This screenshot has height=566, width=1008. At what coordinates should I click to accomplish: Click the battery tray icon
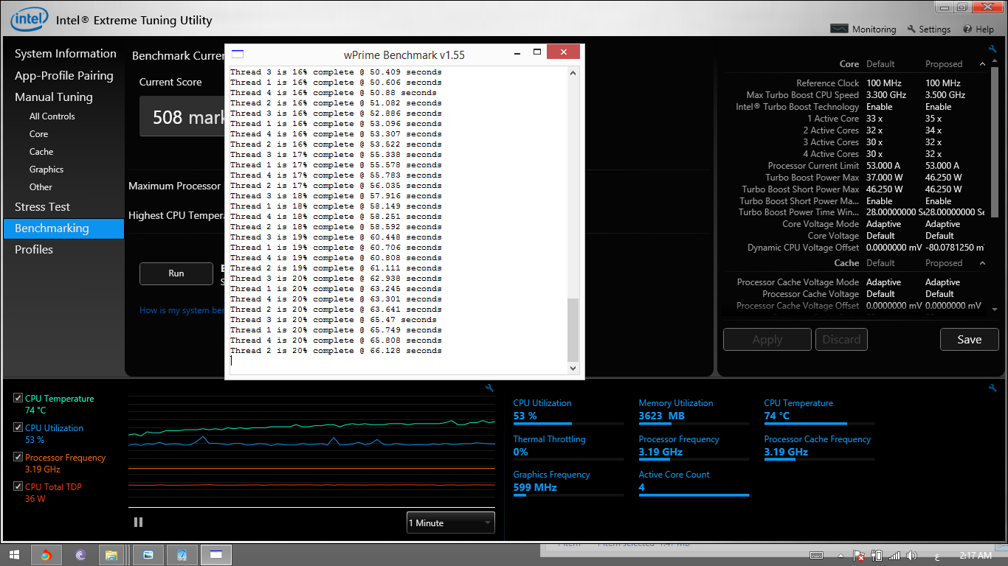click(877, 555)
